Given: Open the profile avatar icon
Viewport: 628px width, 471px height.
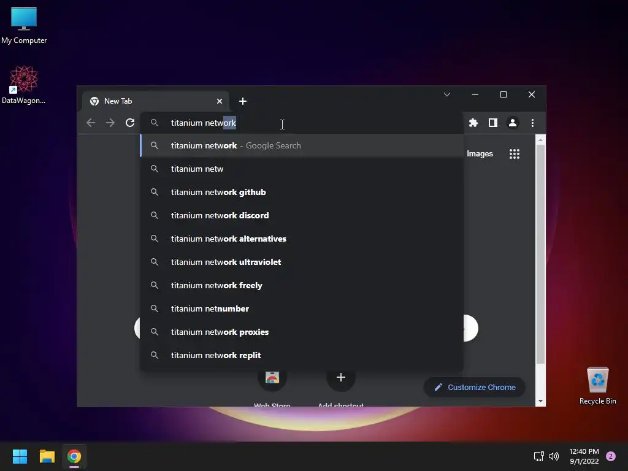Looking at the screenshot, I should tap(513, 123).
